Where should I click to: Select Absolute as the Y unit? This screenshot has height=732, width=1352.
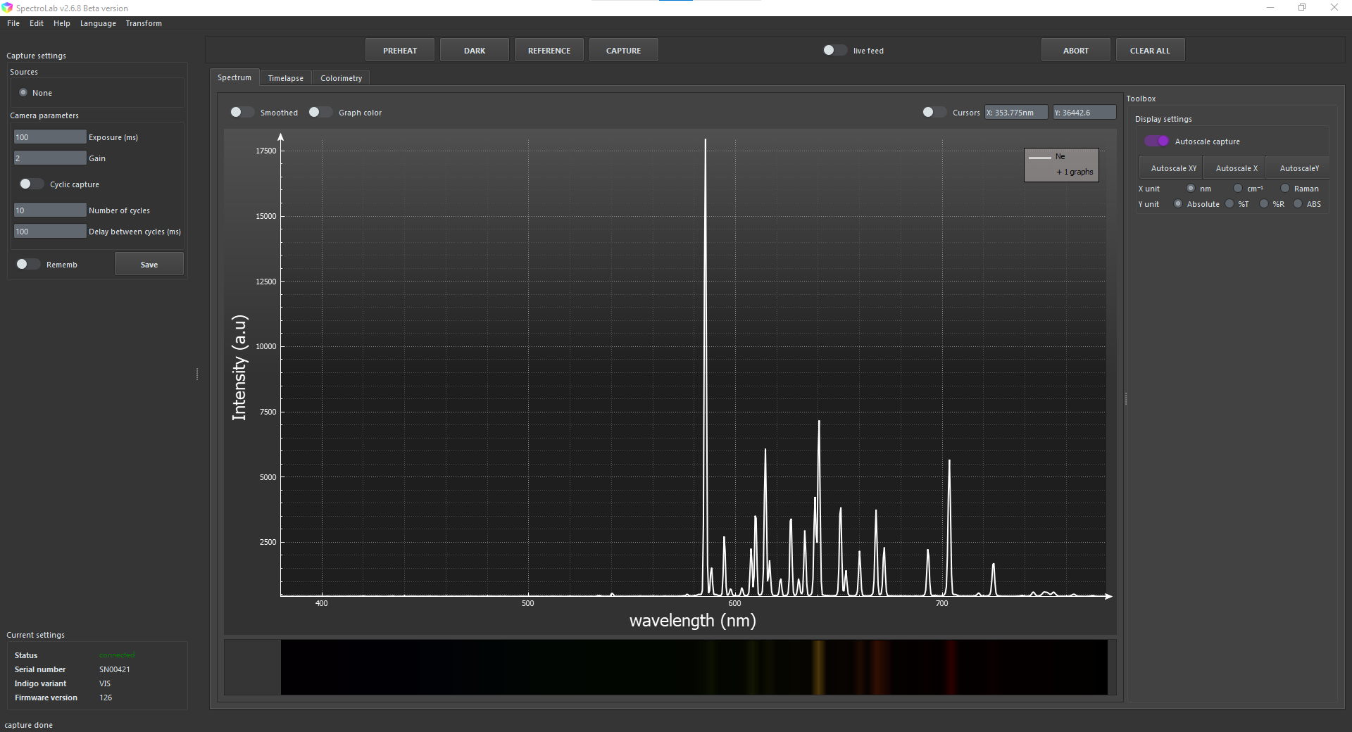click(1178, 203)
